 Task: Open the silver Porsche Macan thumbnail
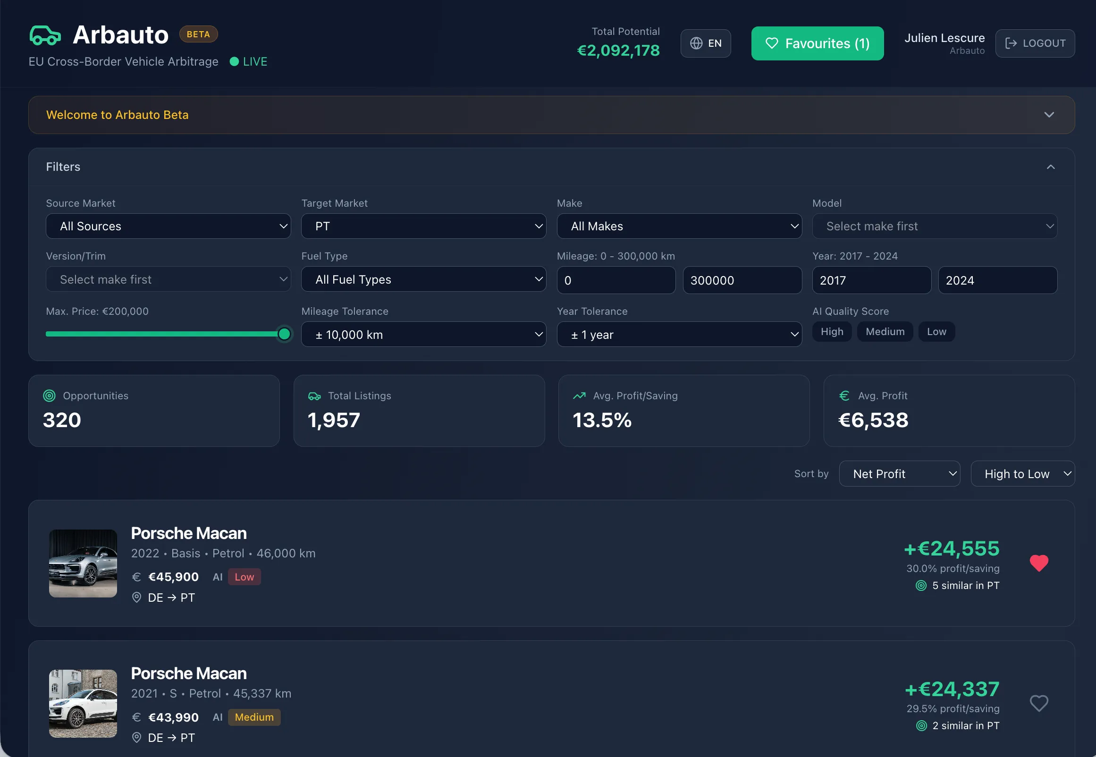[x=83, y=563]
